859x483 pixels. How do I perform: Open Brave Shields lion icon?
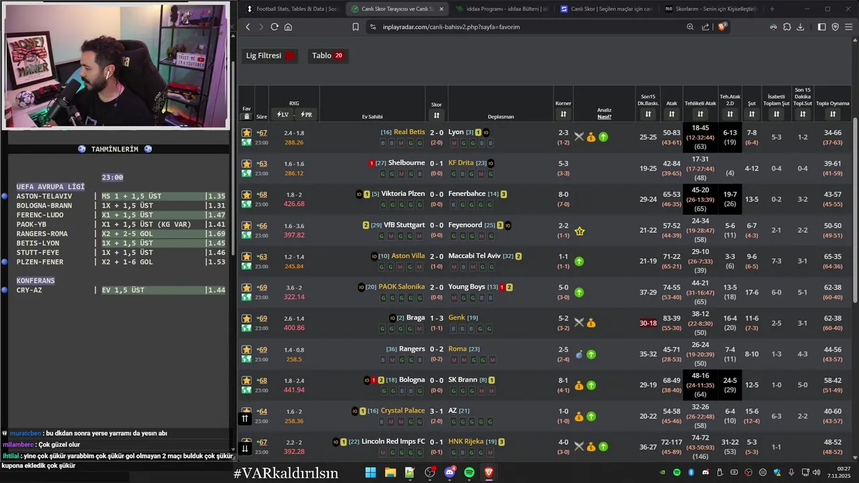[722, 27]
